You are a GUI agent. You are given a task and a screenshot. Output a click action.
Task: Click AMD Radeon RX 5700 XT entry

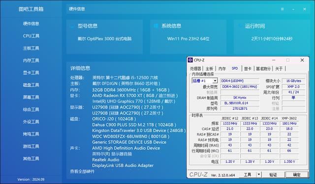pos(135,96)
